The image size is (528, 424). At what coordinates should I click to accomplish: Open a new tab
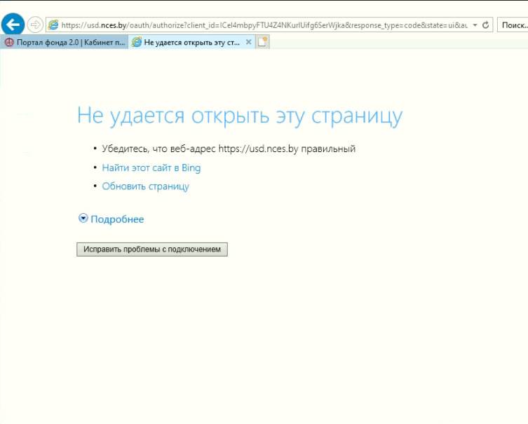point(263,42)
